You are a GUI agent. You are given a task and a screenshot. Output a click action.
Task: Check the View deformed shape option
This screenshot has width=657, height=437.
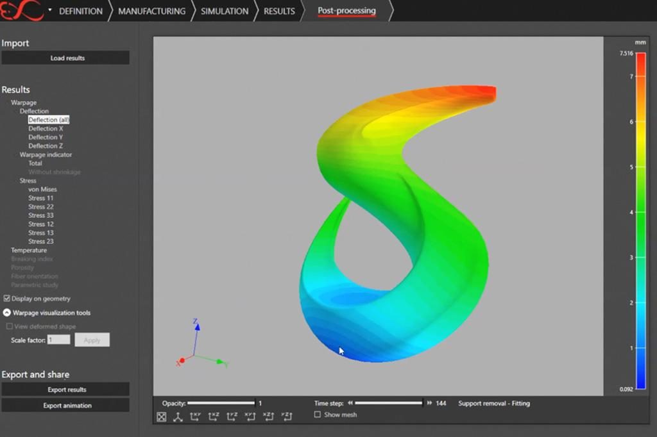10,326
